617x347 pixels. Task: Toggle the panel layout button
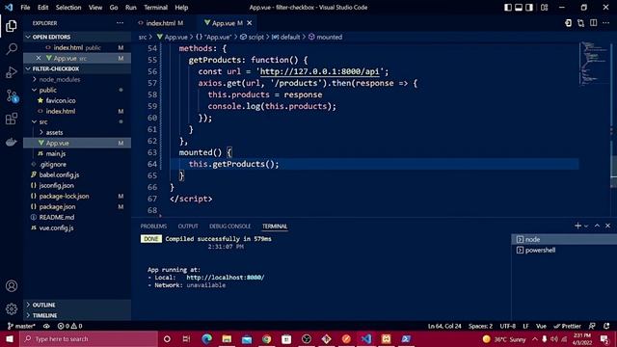tap(519, 8)
